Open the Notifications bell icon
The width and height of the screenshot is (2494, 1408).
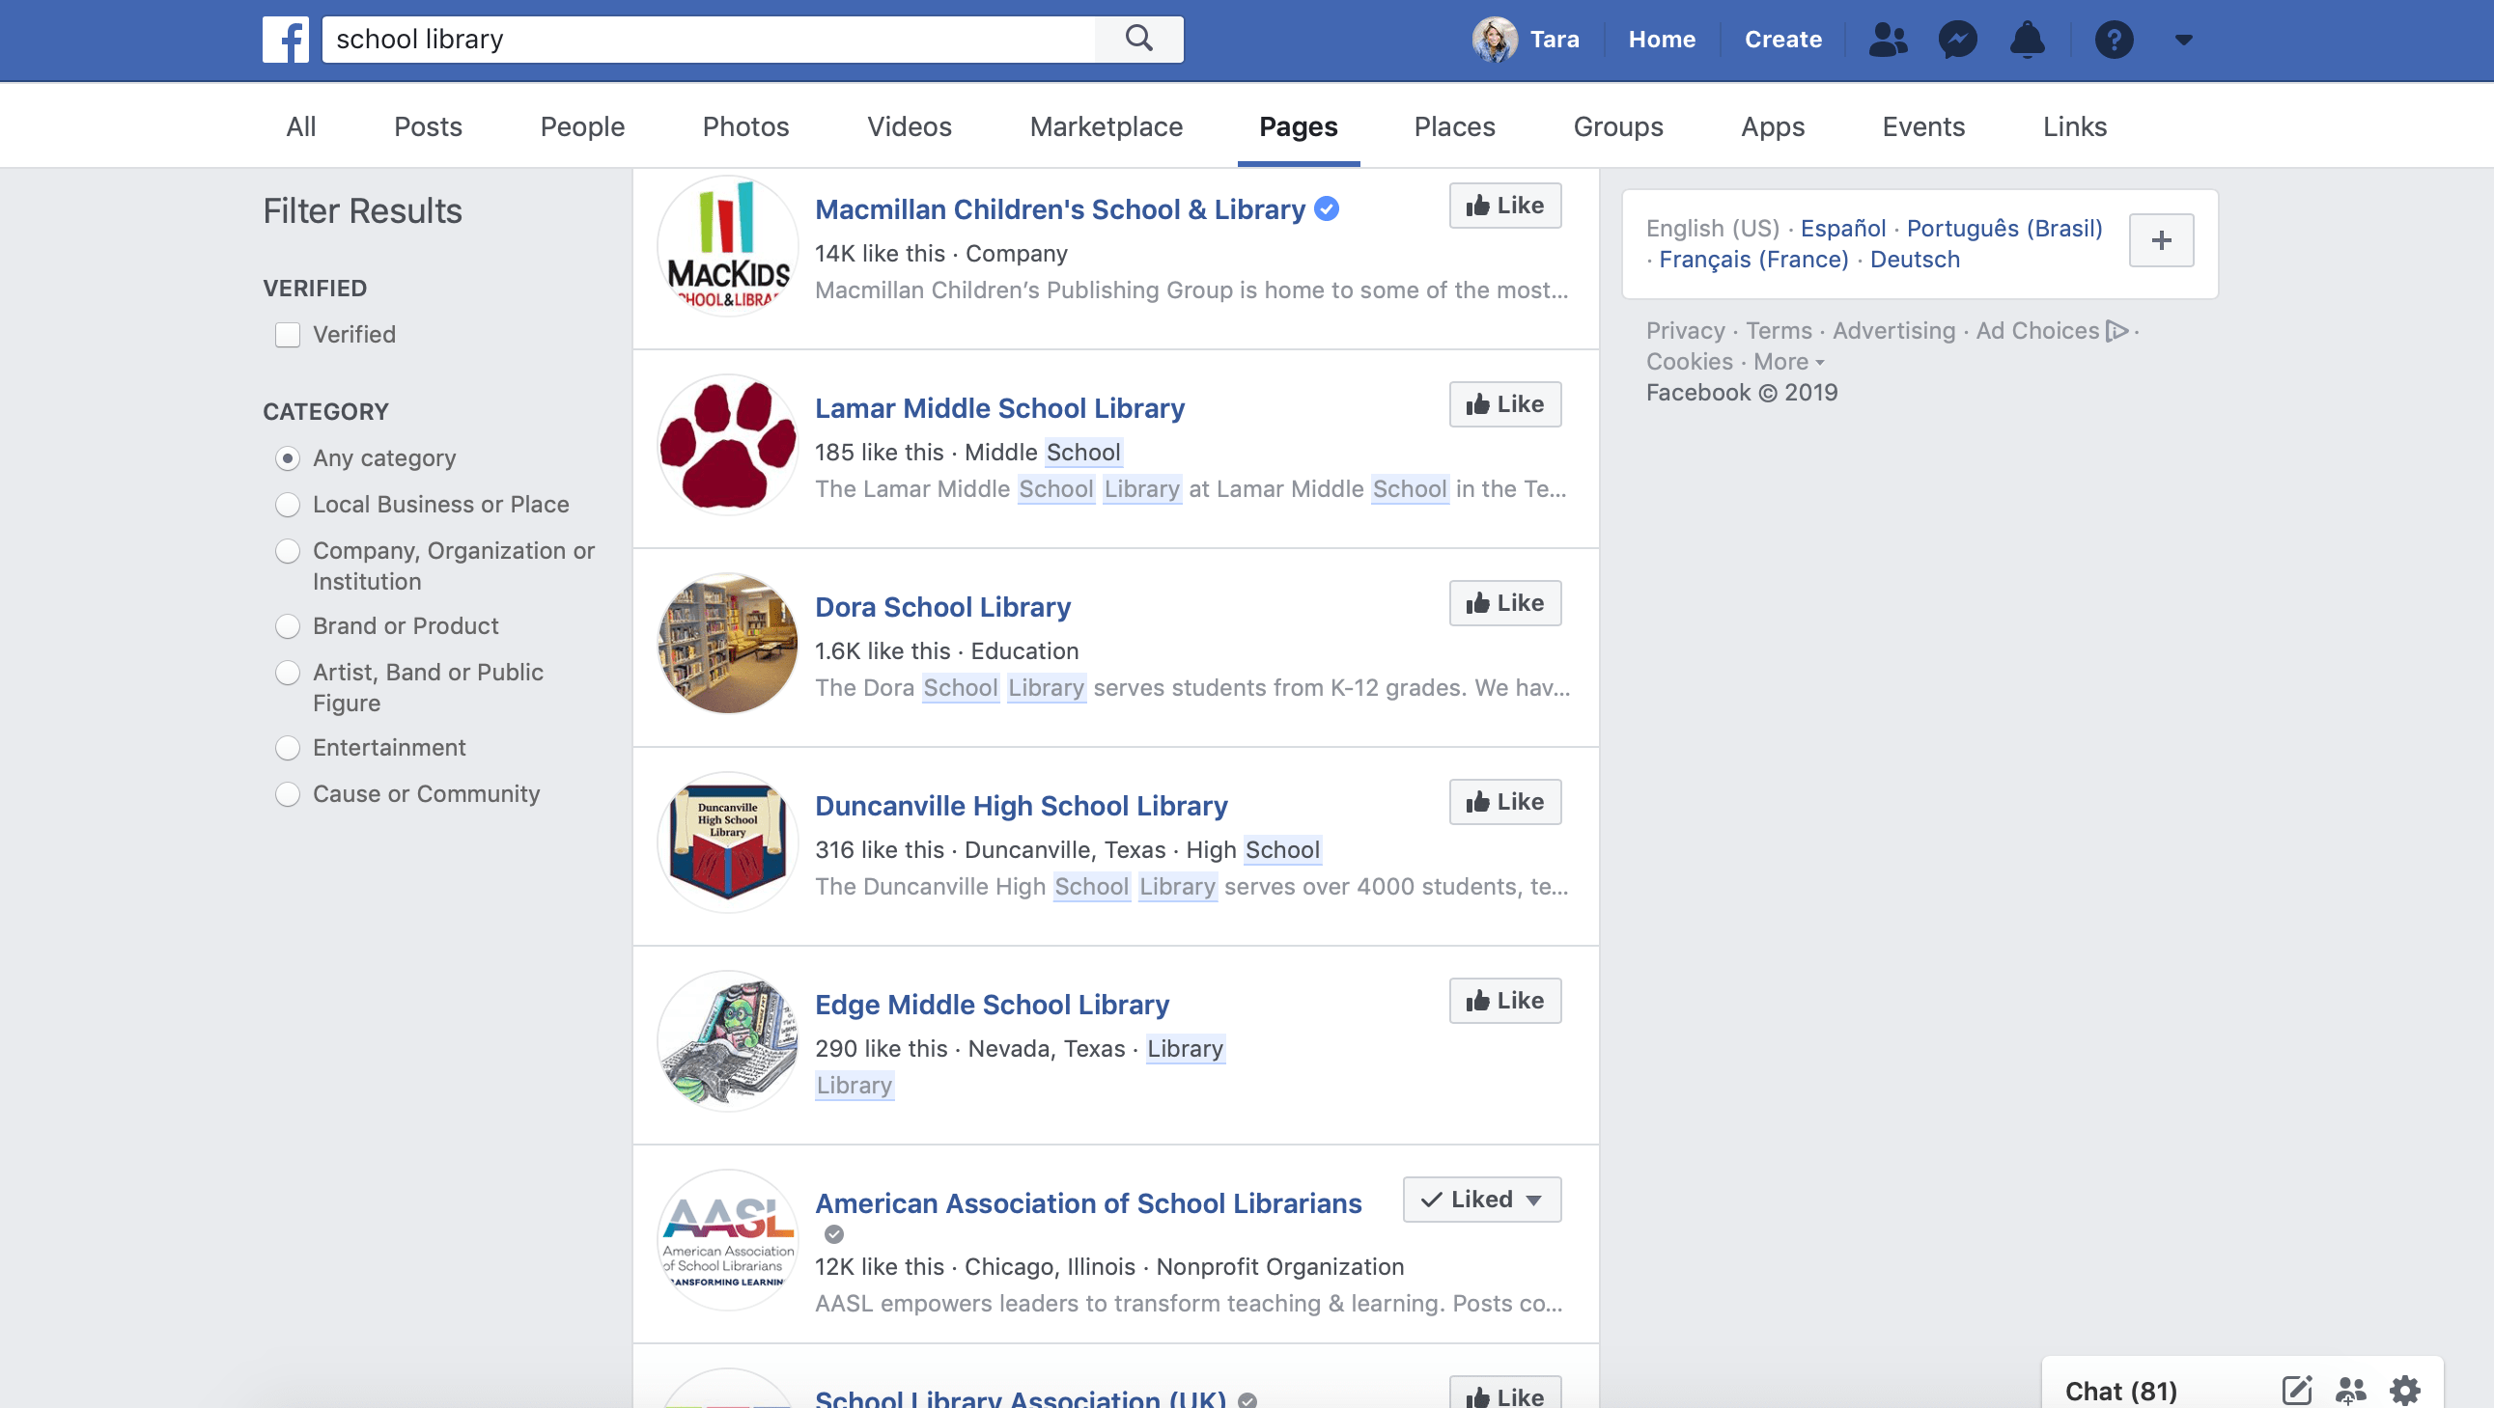[2027, 40]
